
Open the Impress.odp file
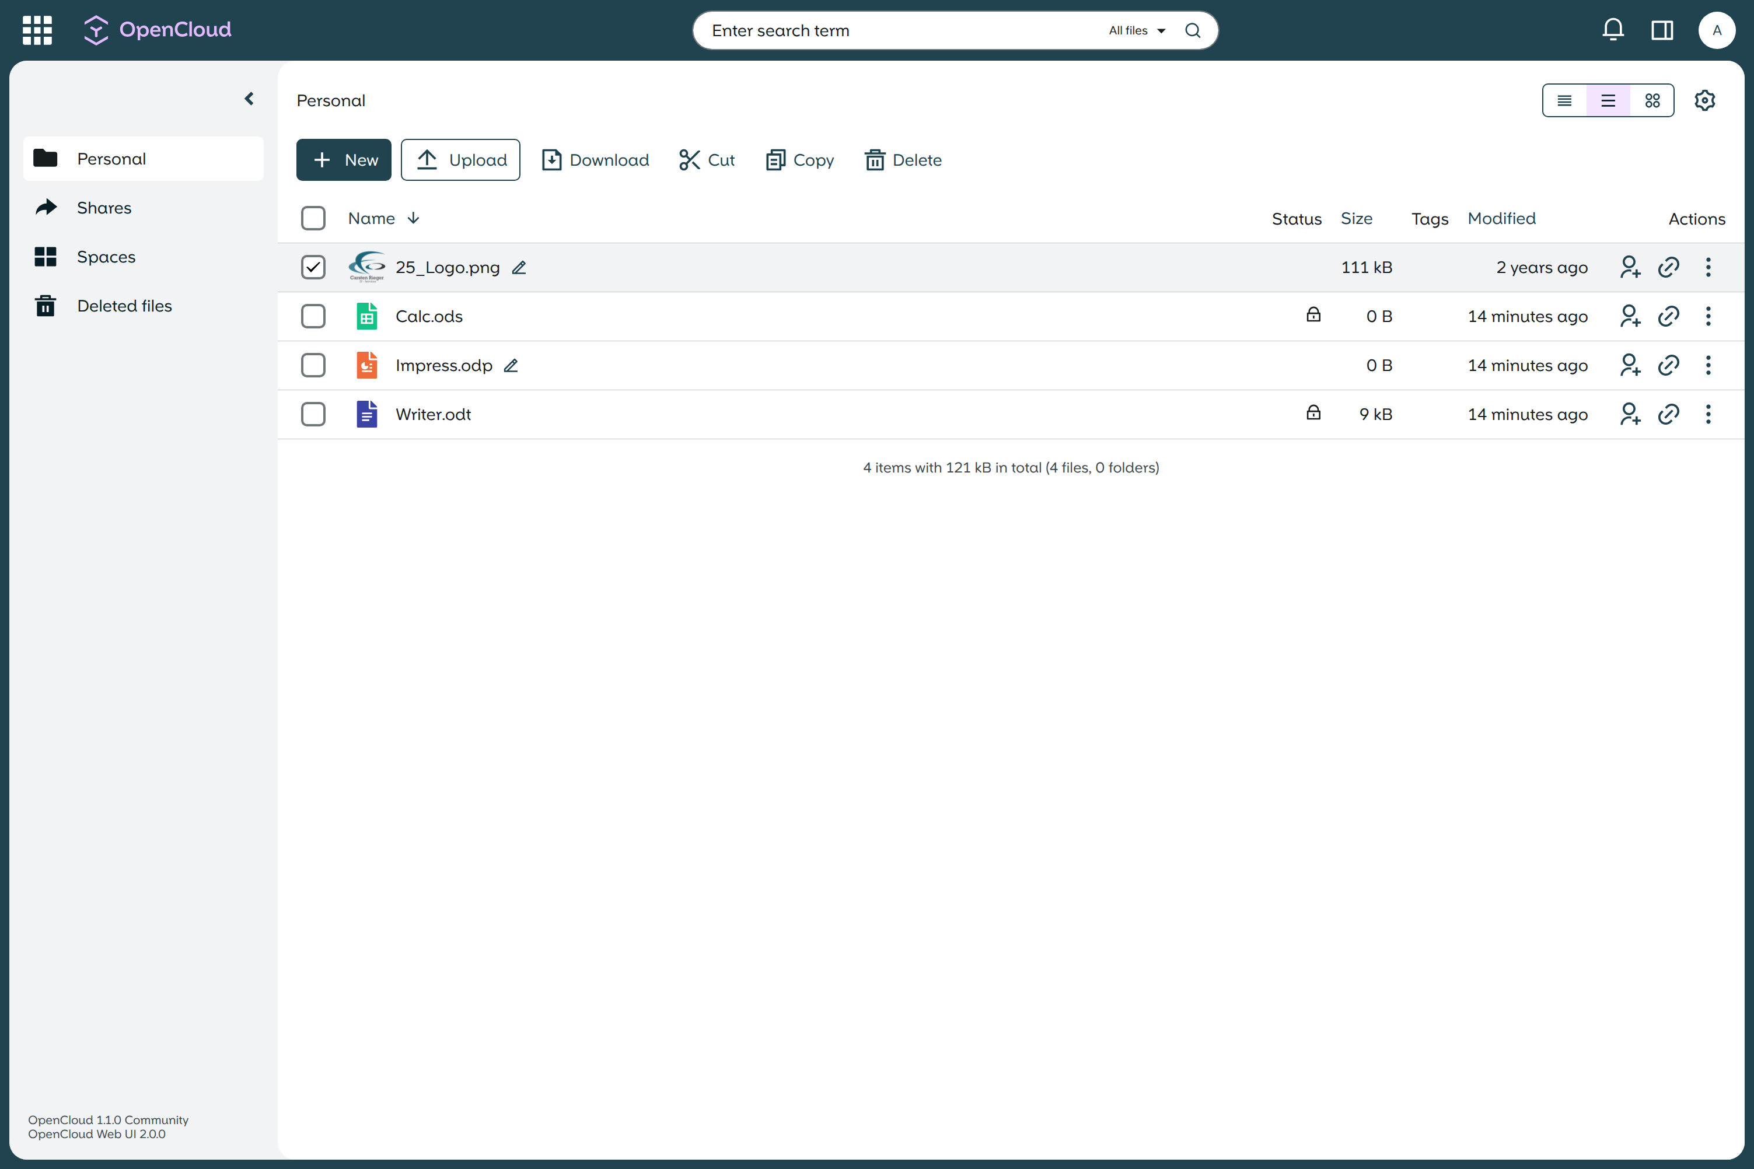443,365
